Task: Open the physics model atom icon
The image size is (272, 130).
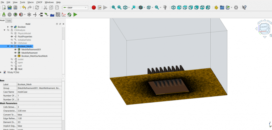Action: [29, 15]
